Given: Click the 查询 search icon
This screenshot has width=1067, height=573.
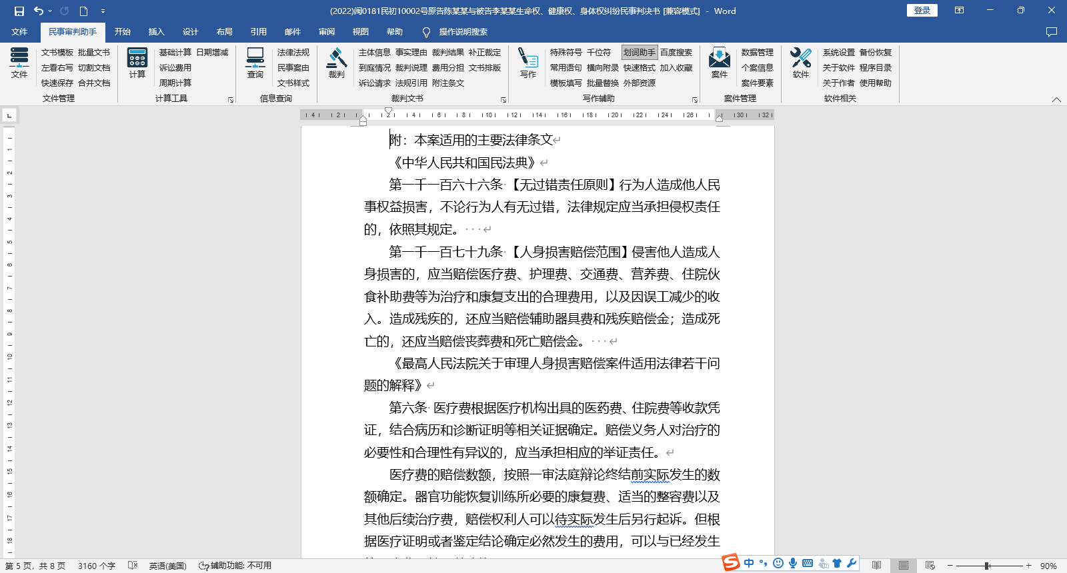Looking at the screenshot, I should pyautogui.click(x=255, y=63).
